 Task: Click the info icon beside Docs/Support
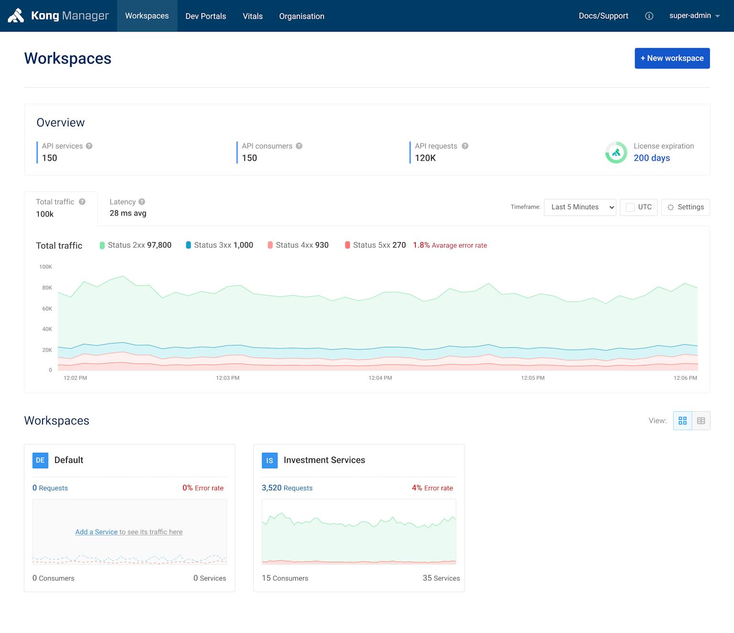[649, 16]
